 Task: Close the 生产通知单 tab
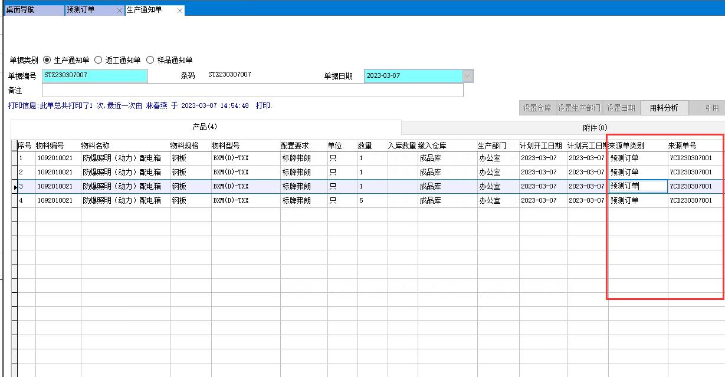point(180,11)
